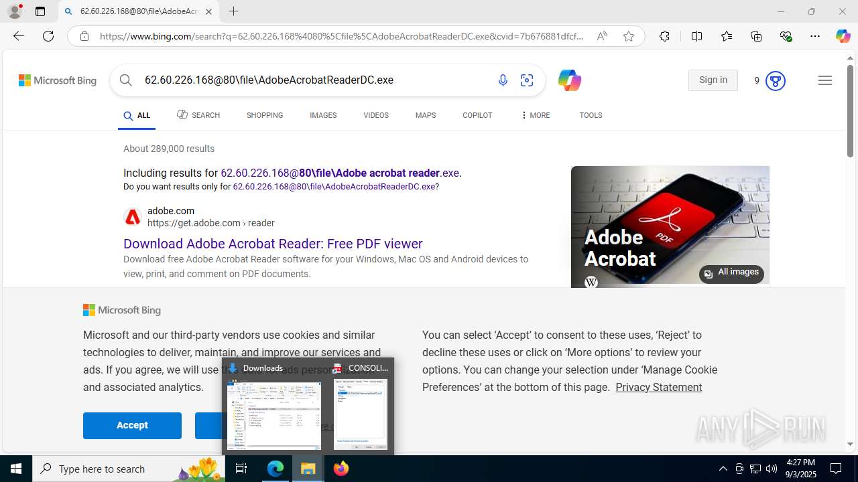858x482 pixels.
Task: Open 'Download Adobe Acrobat Reader: Free PDF viewer'
Action: point(273,244)
